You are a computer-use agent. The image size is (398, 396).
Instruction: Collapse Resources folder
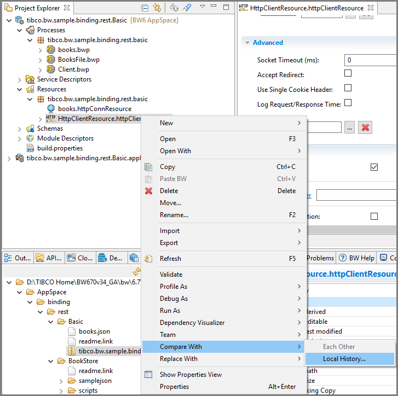[20, 89]
